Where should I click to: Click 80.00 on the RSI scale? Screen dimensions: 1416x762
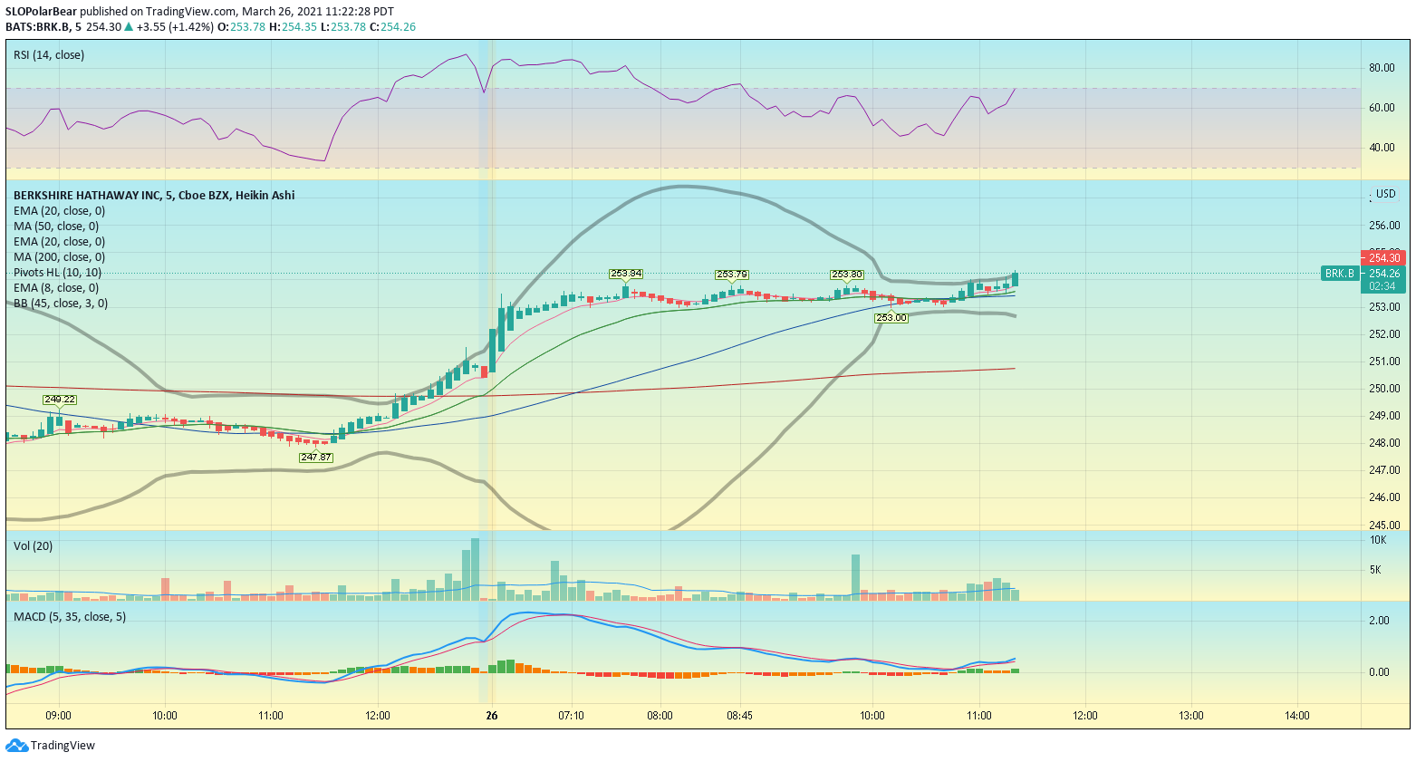pos(1382,68)
